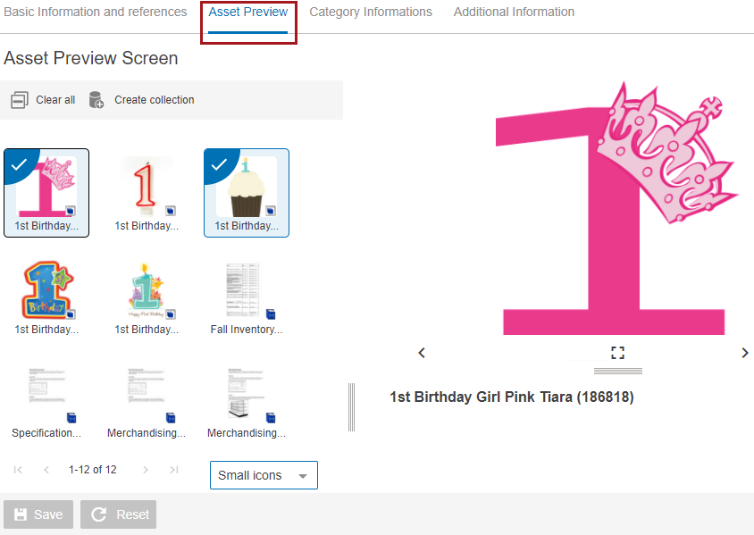Click the Create collection icon
Screen dimensions: 754x535
click(x=96, y=100)
